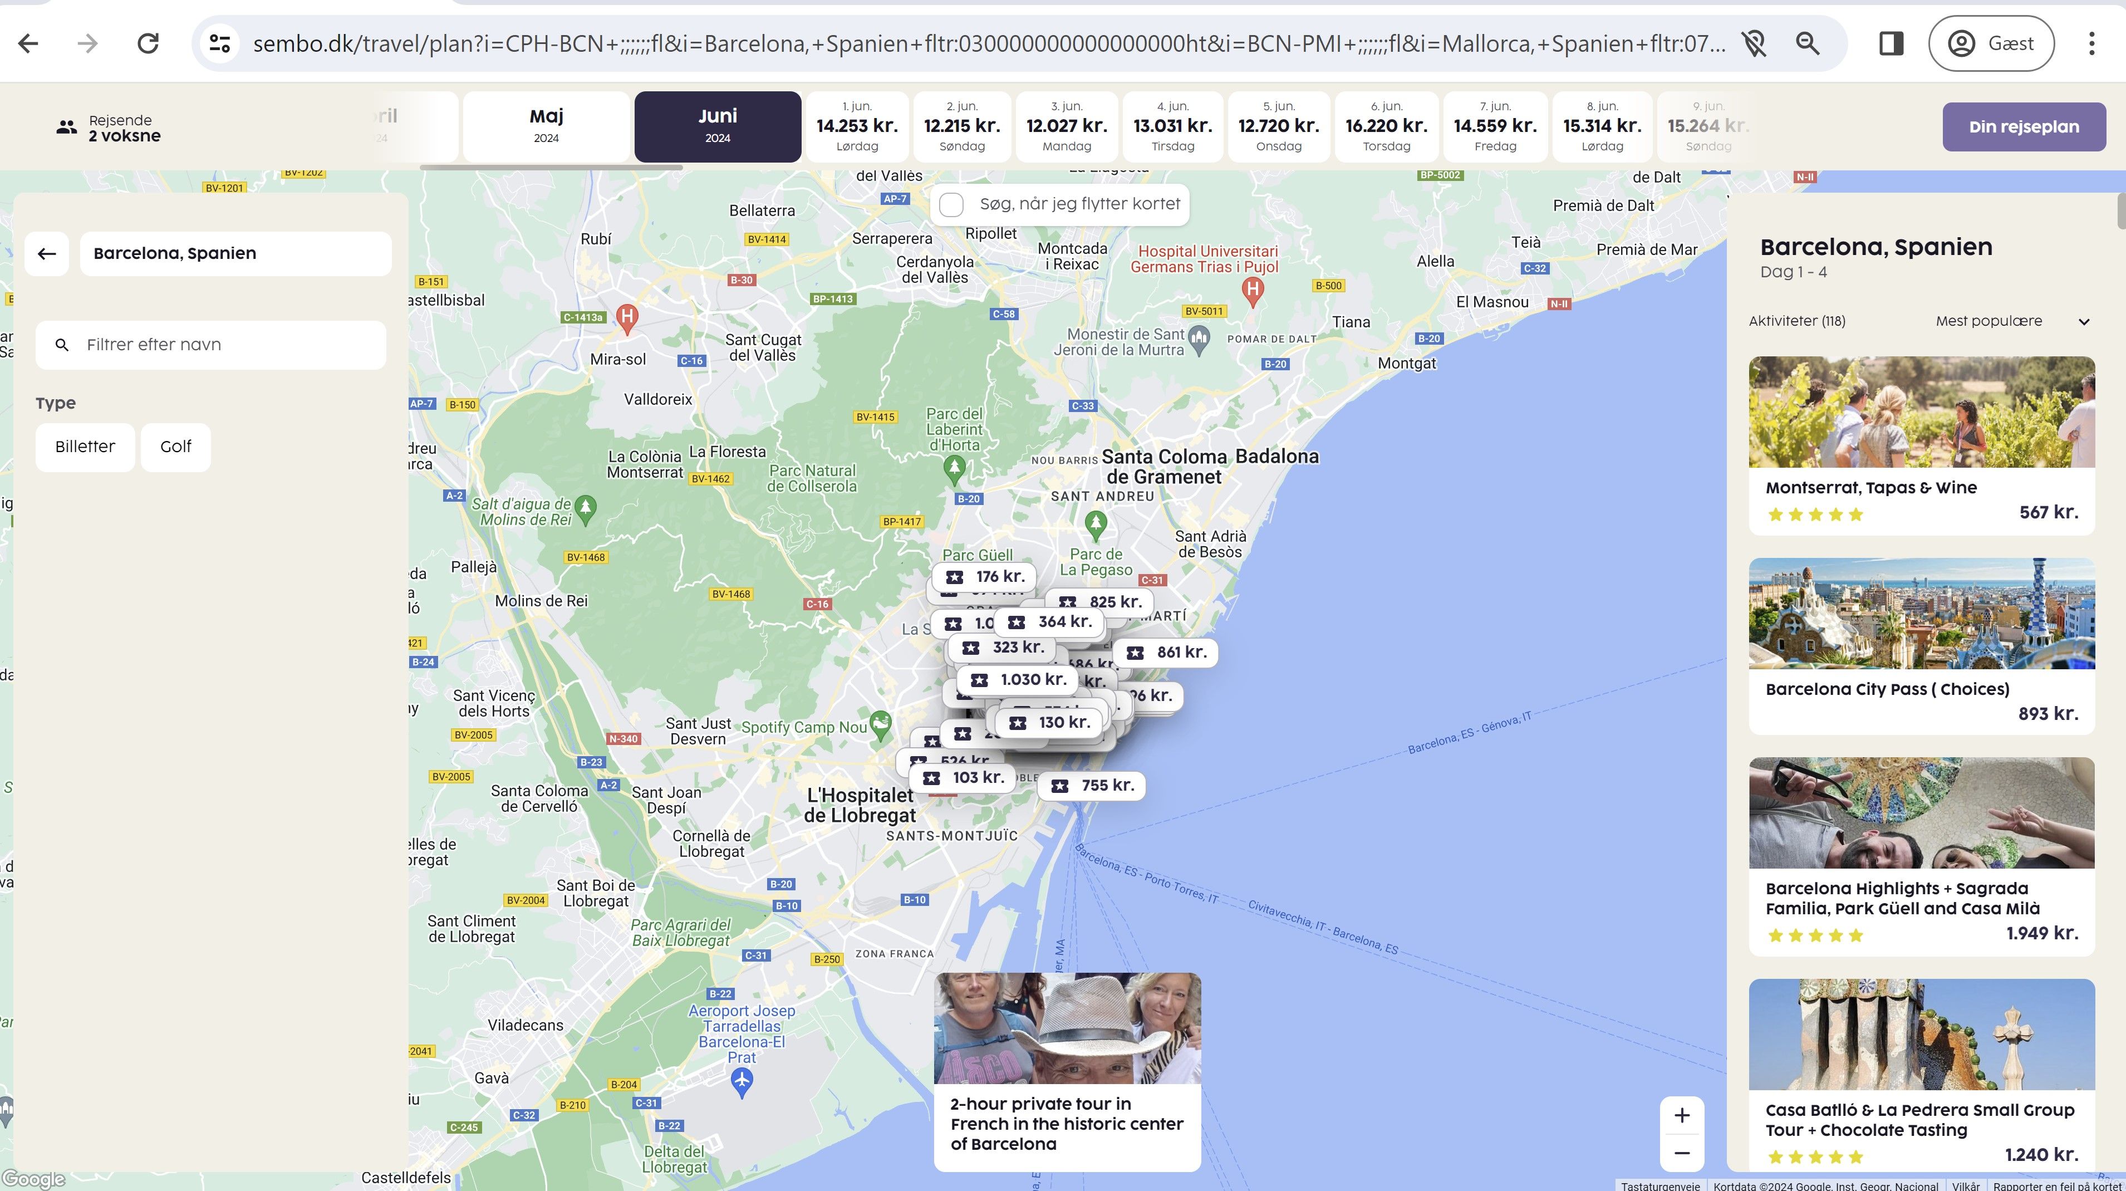Click the browser reload icon

point(148,44)
